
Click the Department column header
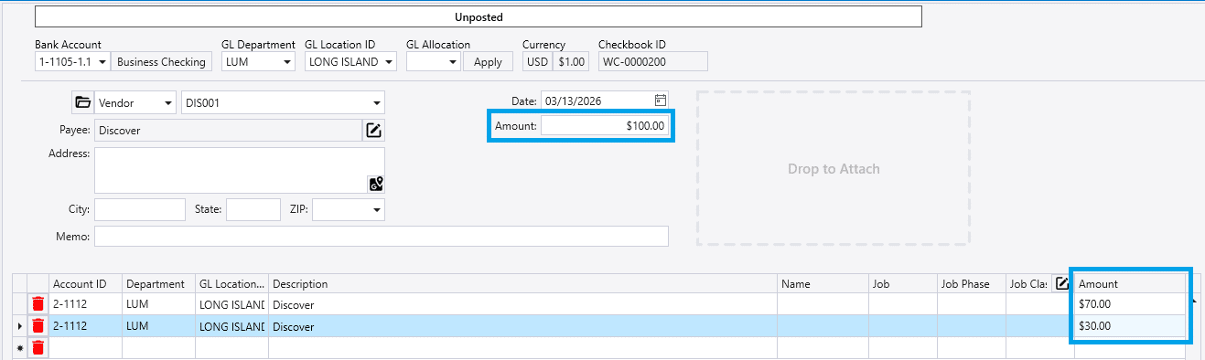158,283
